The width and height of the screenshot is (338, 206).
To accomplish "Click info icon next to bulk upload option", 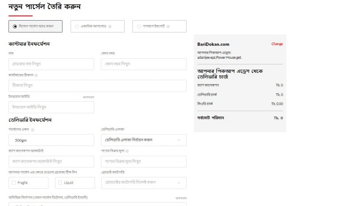I will (x=110, y=26).
